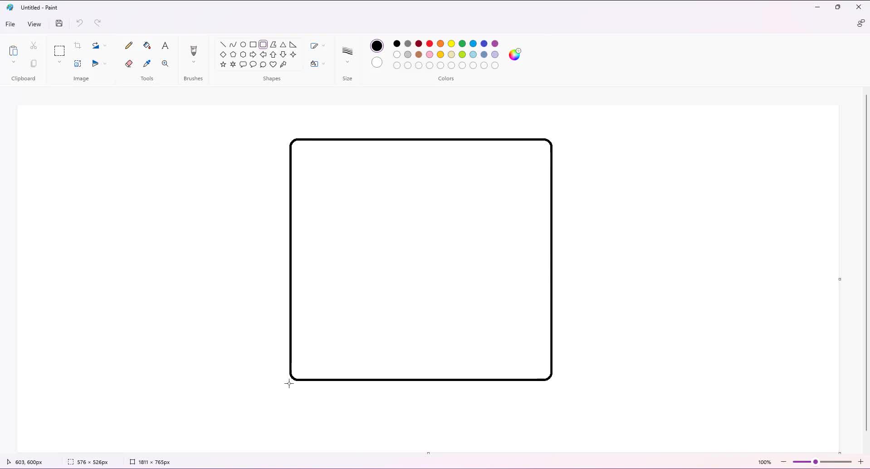
Task: Select the heart shape
Action: tap(273, 64)
